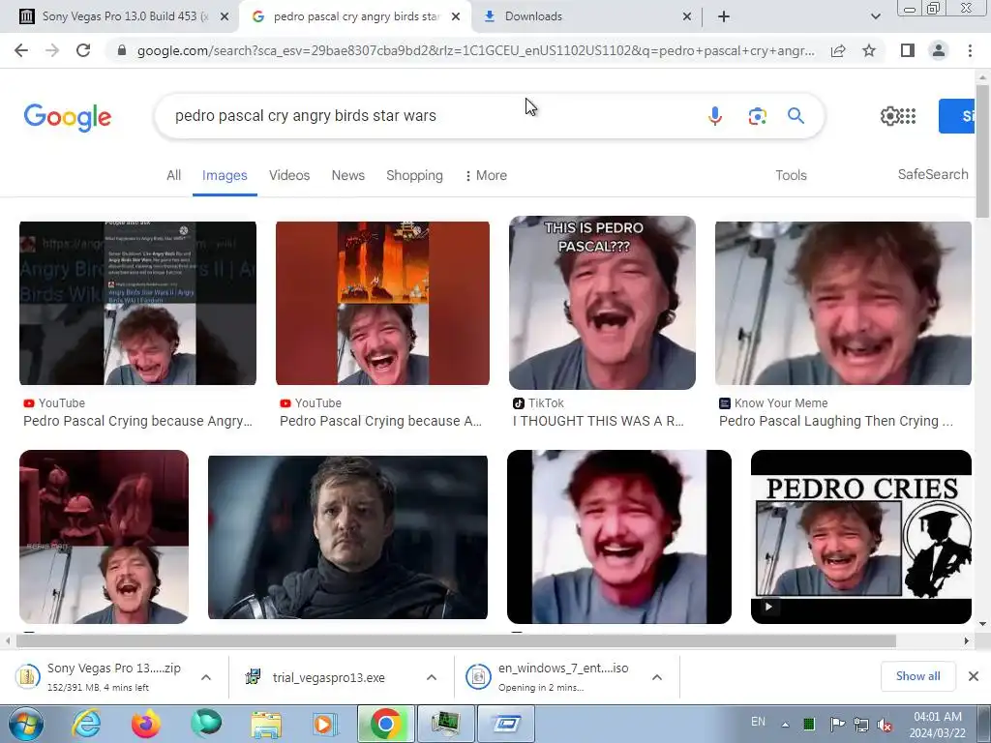991x743 pixels.
Task: Open the red stormtrooper collage thumbnail
Action: 104,537
